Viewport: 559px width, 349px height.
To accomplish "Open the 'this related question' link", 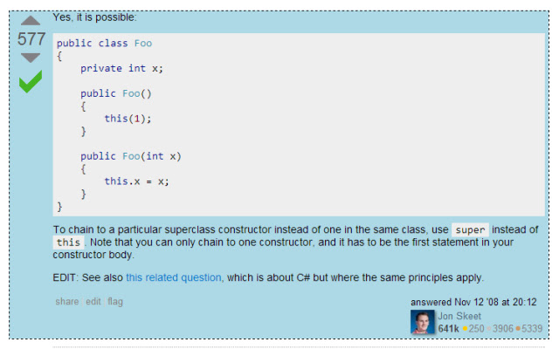I will tap(174, 277).
